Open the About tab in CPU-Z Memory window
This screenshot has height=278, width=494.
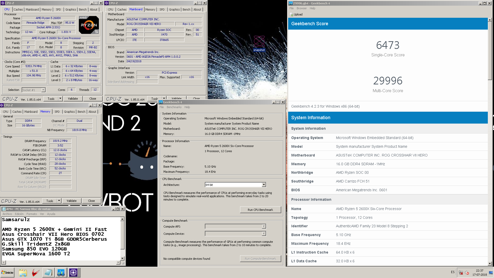(x=92, y=112)
